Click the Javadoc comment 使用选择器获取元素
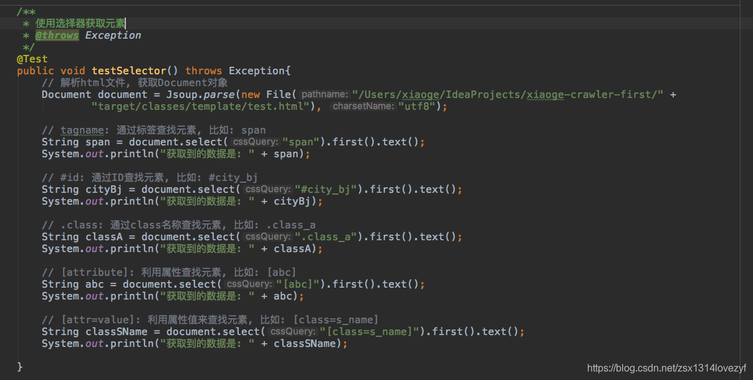The image size is (753, 380). pos(80,23)
